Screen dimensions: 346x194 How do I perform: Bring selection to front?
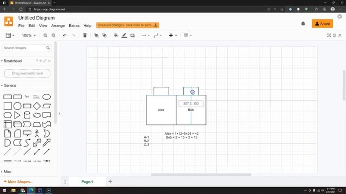coord(96,36)
